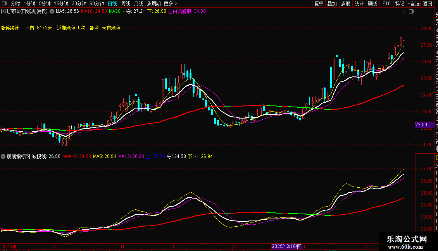Switch to 月线 monthly chart

click(x=138, y=3)
